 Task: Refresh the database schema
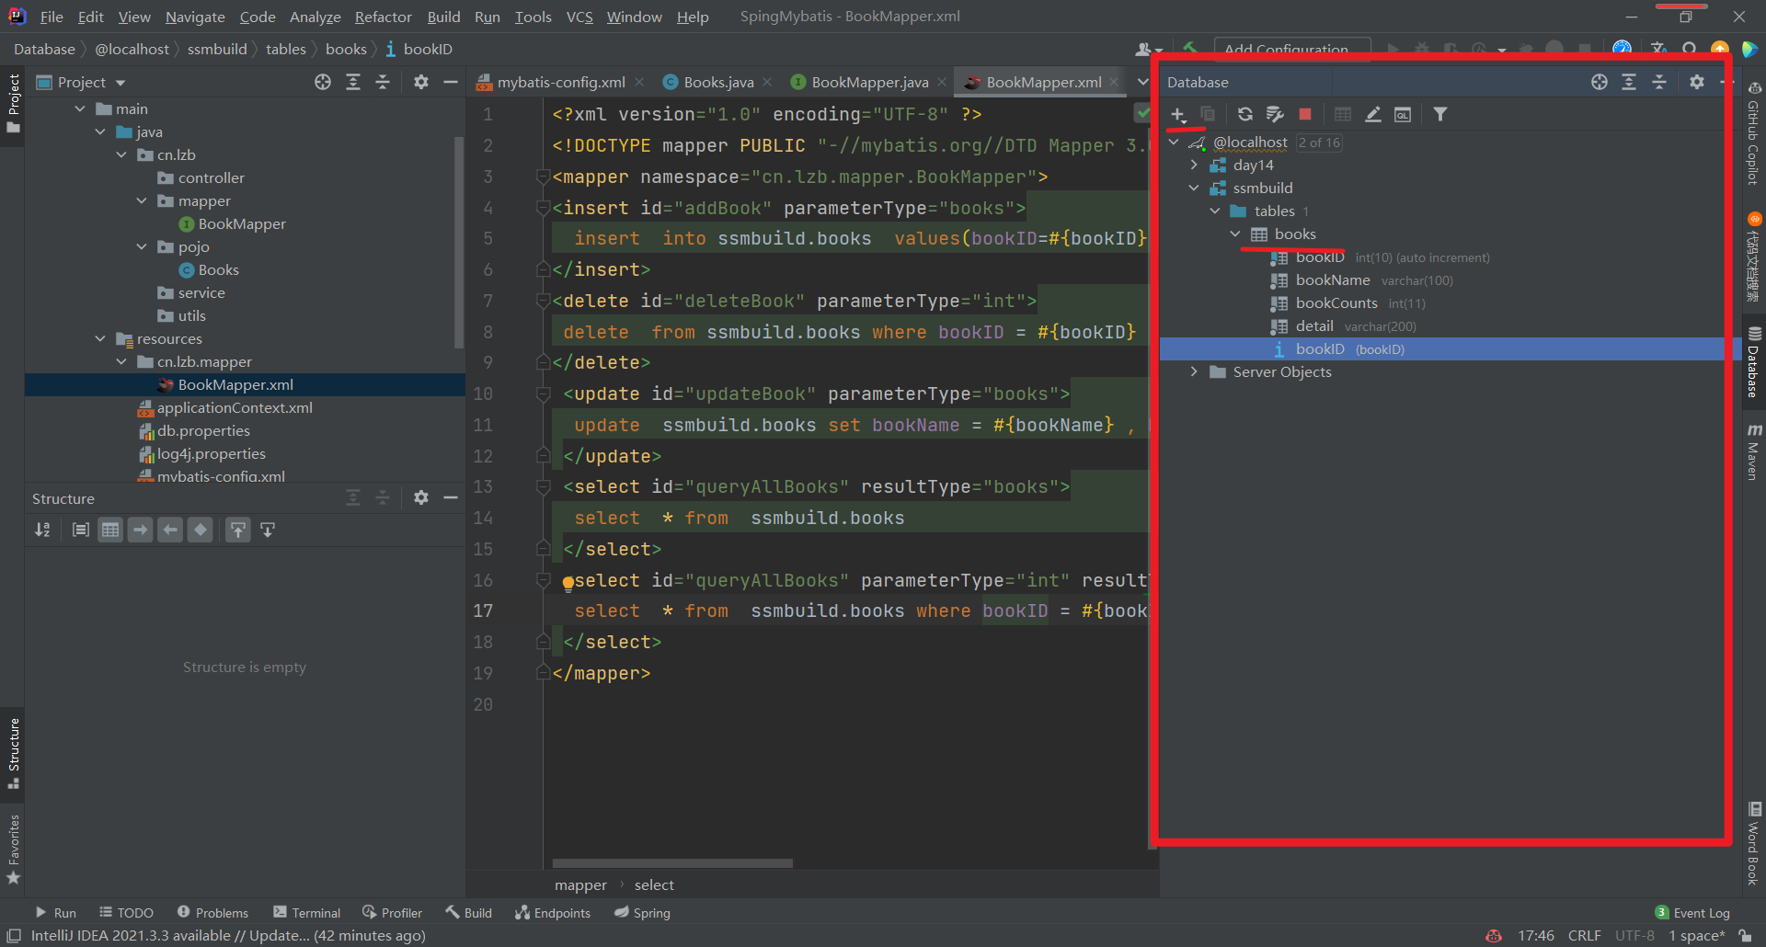(x=1244, y=114)
